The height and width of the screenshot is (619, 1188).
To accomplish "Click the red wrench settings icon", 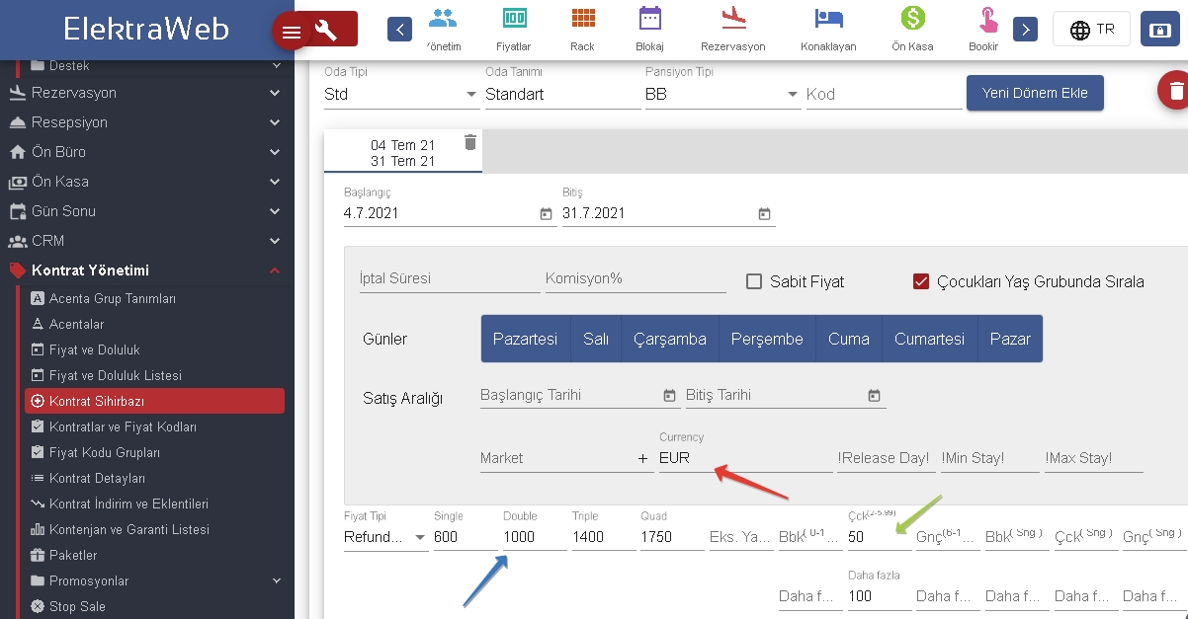I will 326,31.
